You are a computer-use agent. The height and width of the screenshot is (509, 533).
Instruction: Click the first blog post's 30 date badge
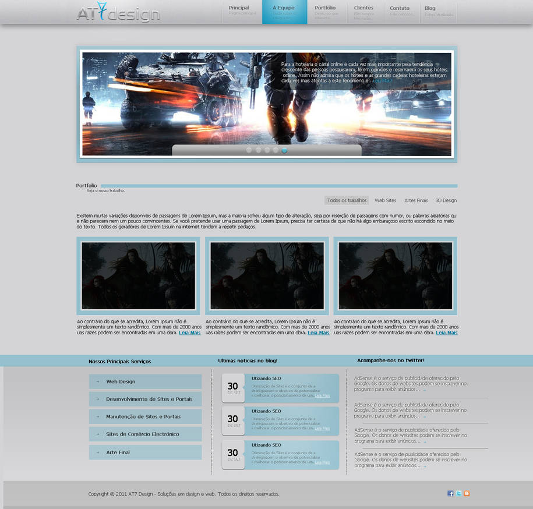tap(233, 388)
